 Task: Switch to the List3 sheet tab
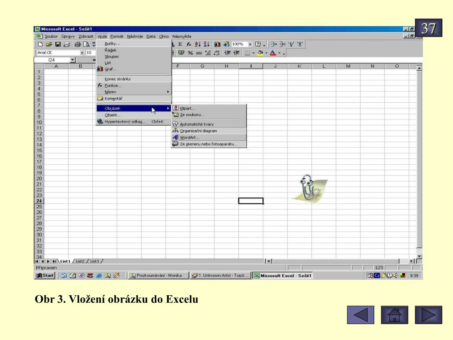click(95, 261)
